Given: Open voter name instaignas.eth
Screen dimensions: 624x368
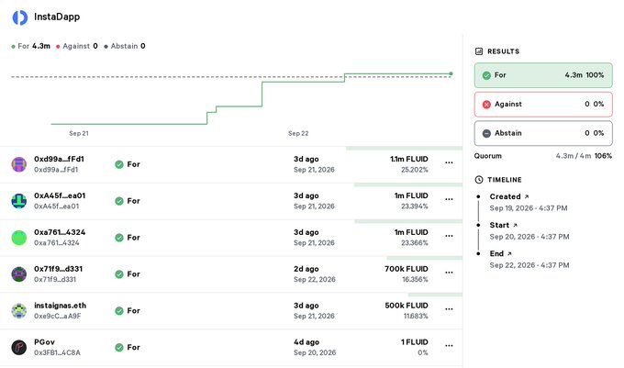Looking at the screenshot, I should (x=60, y=306).
